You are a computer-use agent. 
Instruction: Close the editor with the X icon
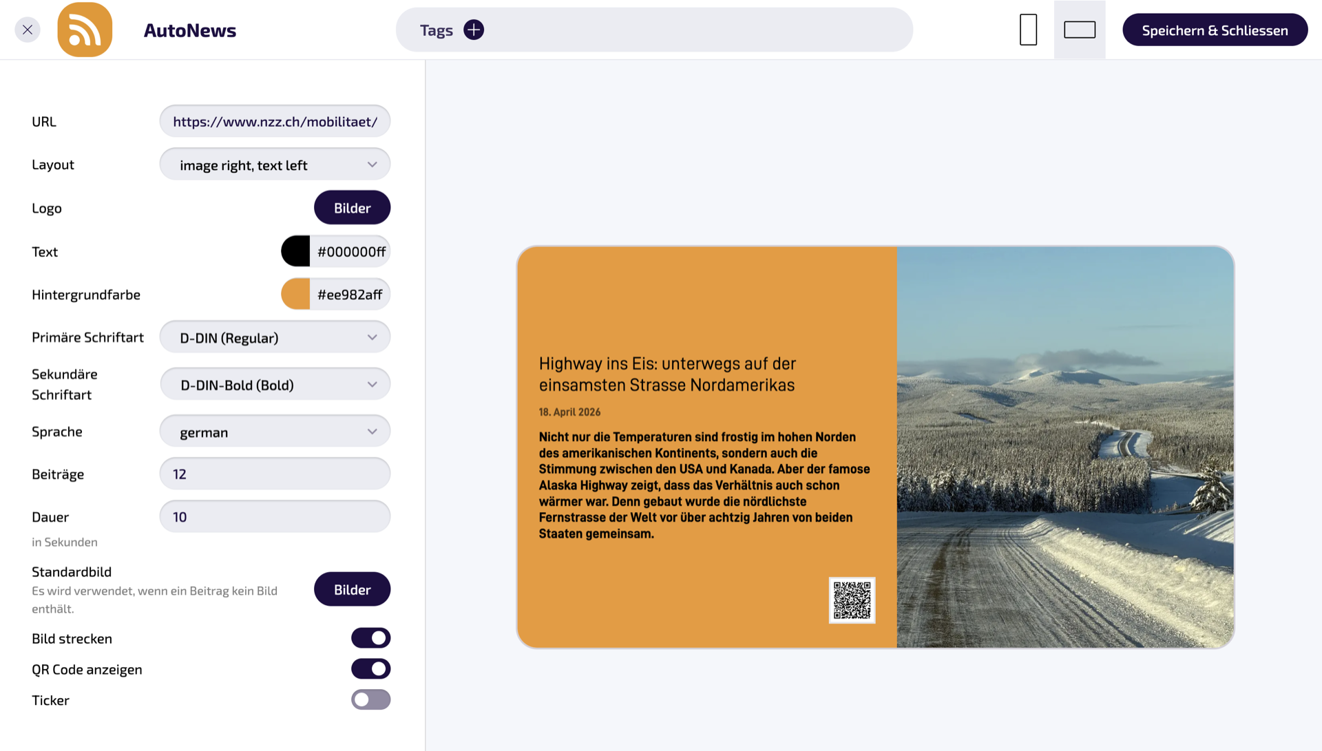point(28,30)
